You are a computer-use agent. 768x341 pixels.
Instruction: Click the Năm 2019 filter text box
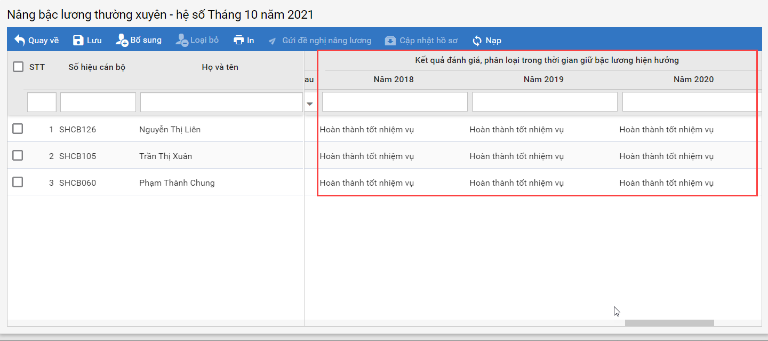tap(545, 102)
